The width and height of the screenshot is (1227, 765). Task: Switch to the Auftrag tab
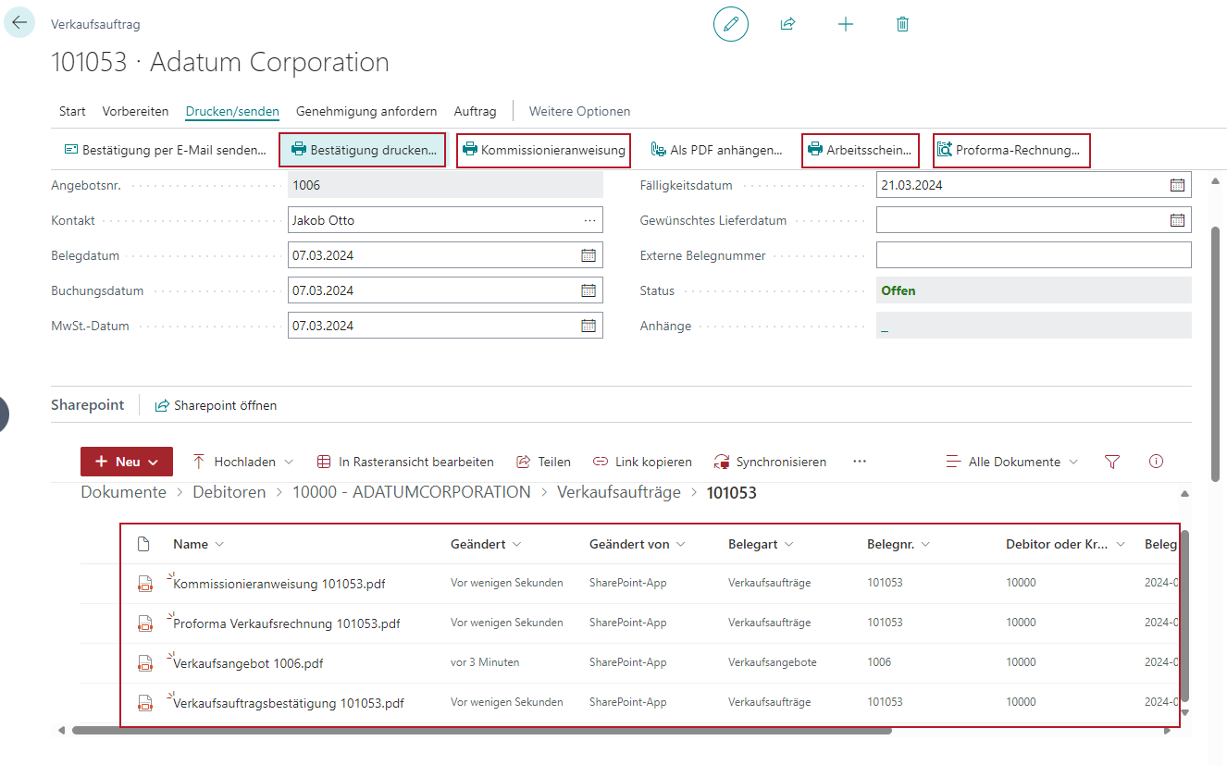click(x=475, y=111)
